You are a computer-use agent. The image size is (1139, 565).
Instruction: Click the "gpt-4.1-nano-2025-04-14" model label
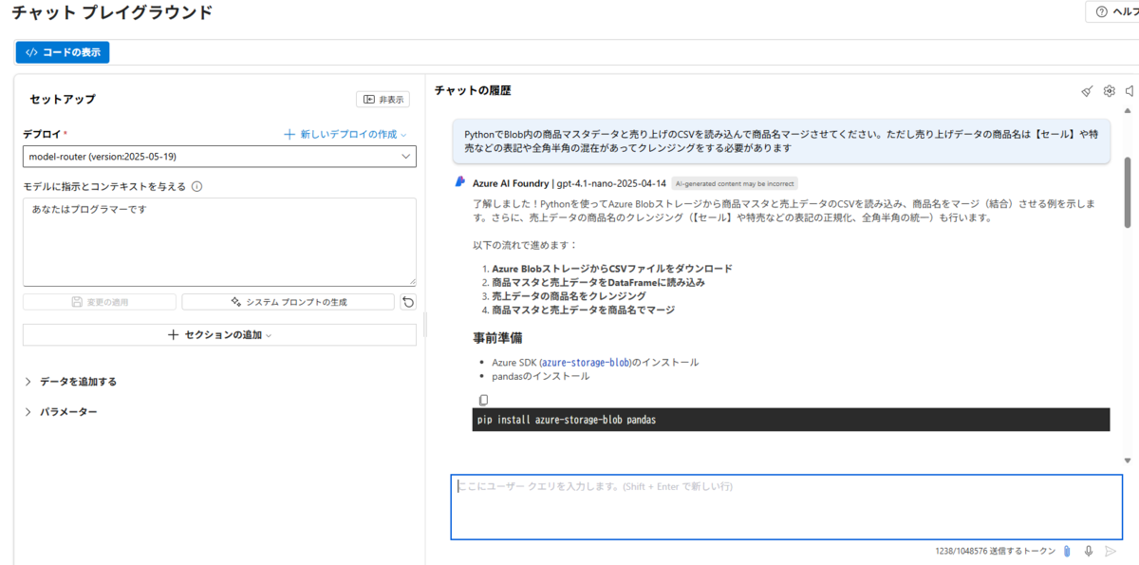coord(610,183)
